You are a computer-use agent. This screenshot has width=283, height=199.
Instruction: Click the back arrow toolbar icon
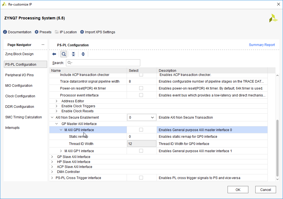click(54, 54)
